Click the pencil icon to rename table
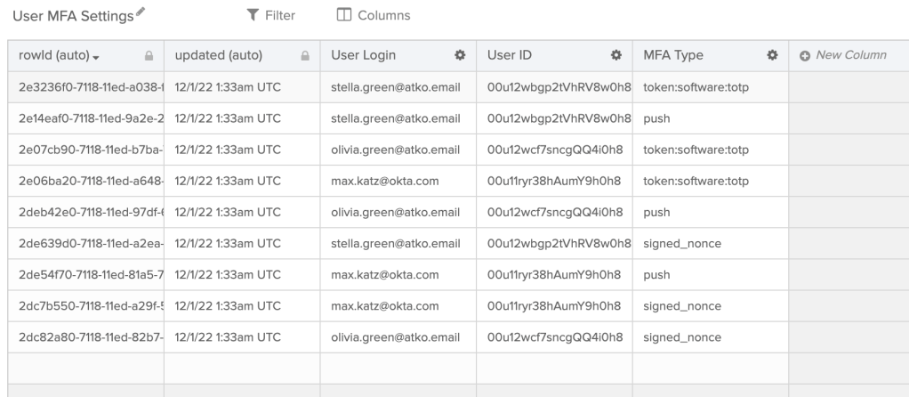 (139, 14)
